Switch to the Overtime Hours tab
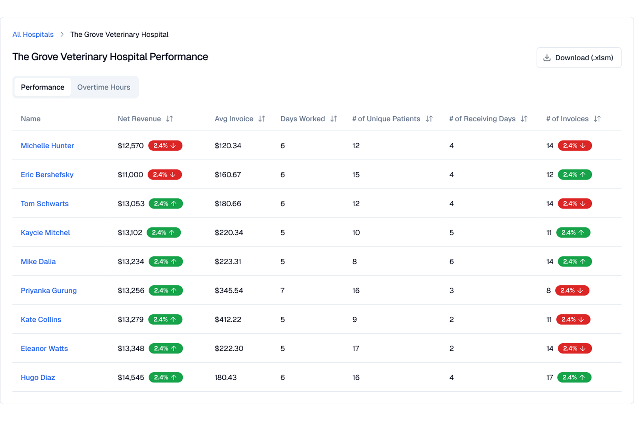 104,87
